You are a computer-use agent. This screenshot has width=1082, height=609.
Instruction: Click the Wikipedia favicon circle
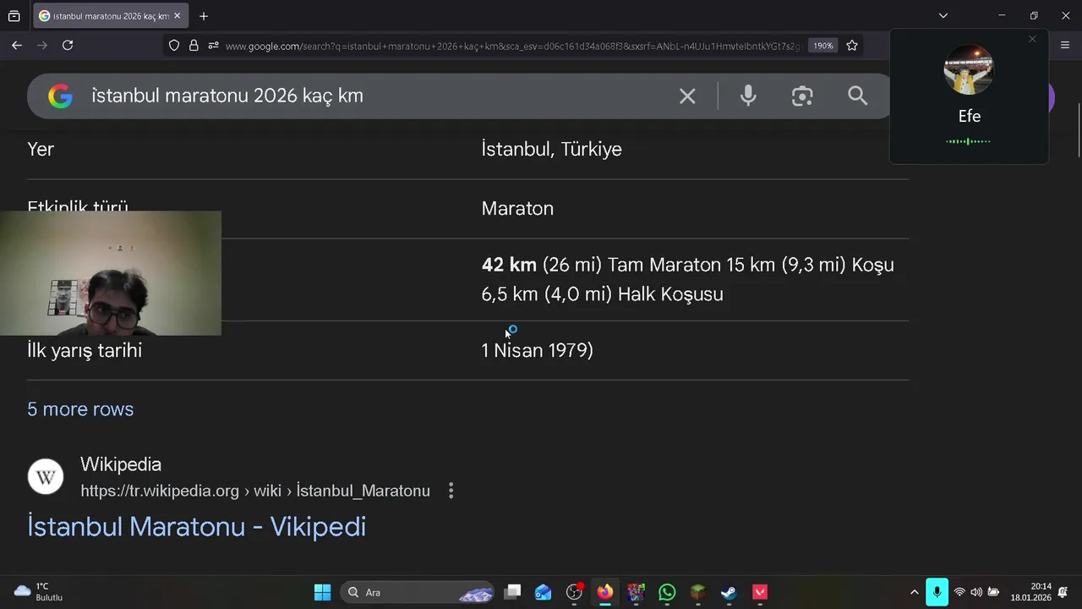pos(46,477)
